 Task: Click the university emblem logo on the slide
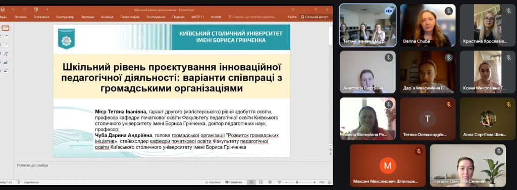[x=66, y=38]
